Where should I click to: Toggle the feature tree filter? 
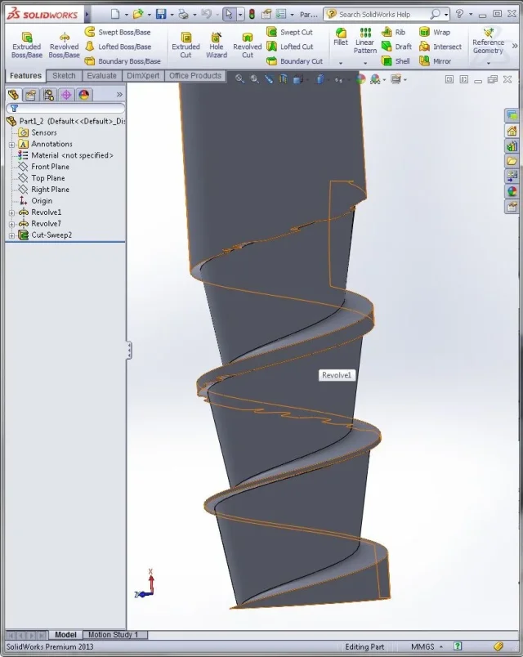(x=13, y=108)
